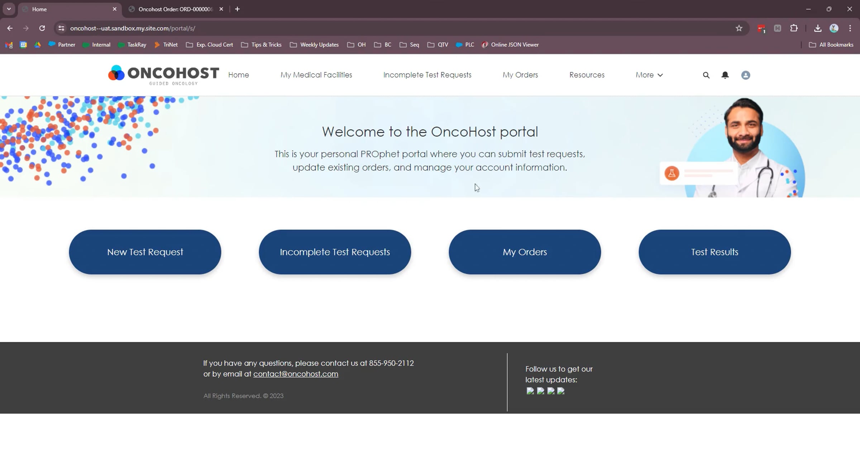Open the browser extensions puzzle icon
The image size is (860, 462).
pyautogui.click(x=794, y=28)
